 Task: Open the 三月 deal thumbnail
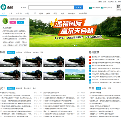click(x=32, y=62)
